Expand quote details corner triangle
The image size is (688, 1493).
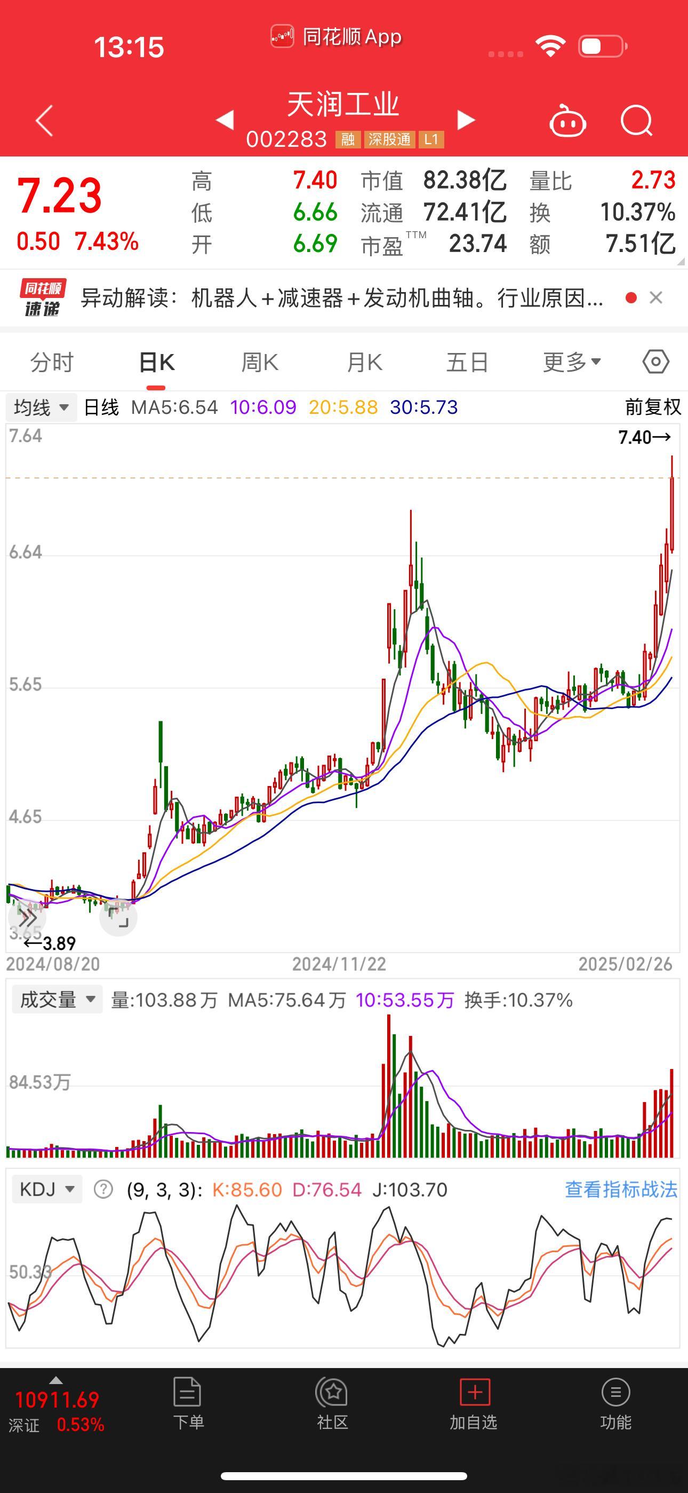click(x=680, y=262)
